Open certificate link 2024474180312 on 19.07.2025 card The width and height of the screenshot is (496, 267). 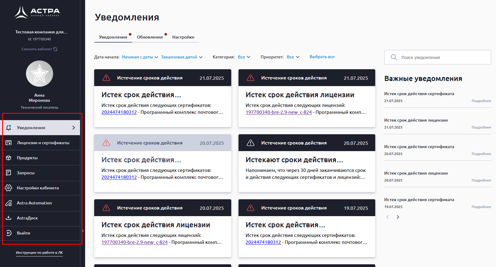coord(263,242)
